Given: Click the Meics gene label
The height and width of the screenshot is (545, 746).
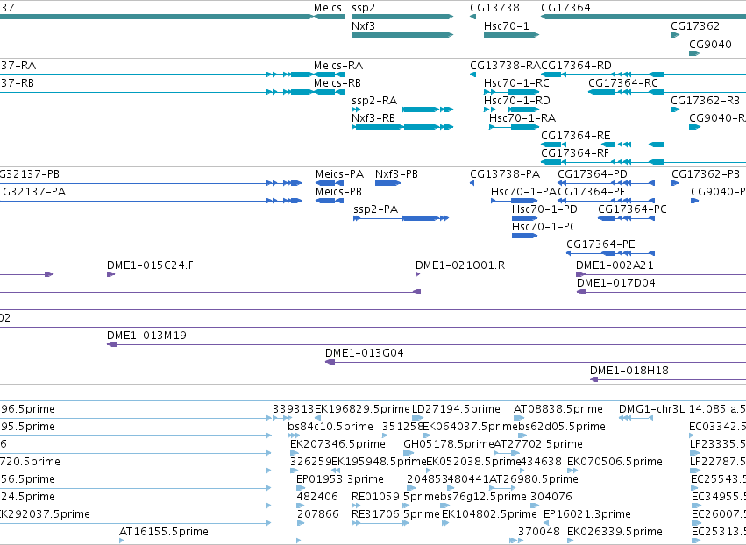Looking at the screenshot, I should tap(327, 8).
